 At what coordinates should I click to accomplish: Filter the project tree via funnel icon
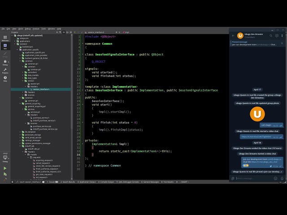60,32
